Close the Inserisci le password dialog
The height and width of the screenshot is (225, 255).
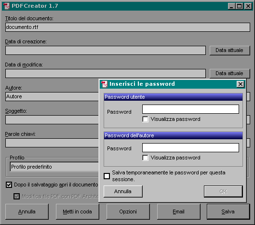click(241, 84)
